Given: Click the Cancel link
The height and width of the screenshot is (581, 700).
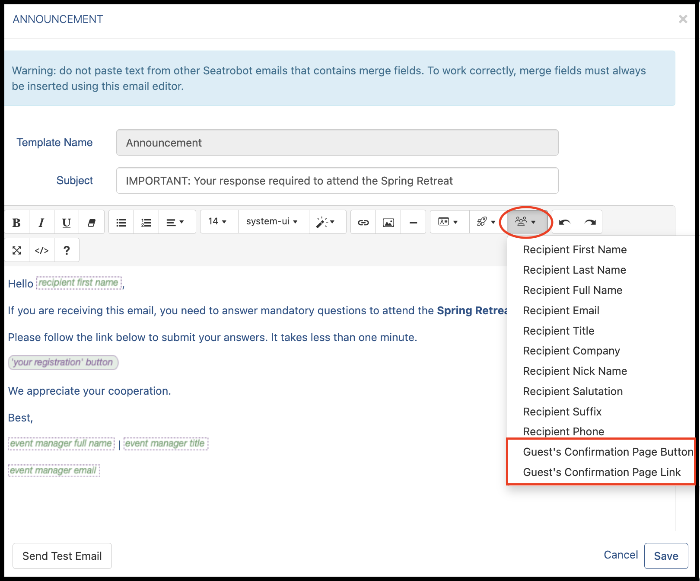Looking at the screenshot, I should [621, 555].
